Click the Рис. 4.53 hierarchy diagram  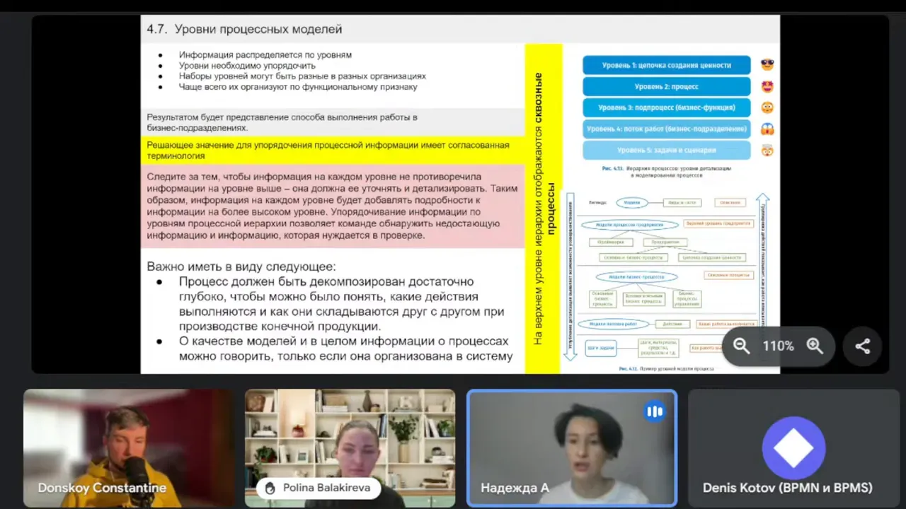(x=665, y=107)
